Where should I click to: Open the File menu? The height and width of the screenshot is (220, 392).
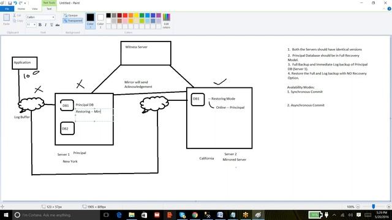7,9
